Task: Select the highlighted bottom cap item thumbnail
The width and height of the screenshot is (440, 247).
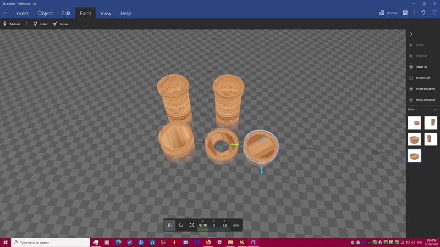Action: (414, 156)
